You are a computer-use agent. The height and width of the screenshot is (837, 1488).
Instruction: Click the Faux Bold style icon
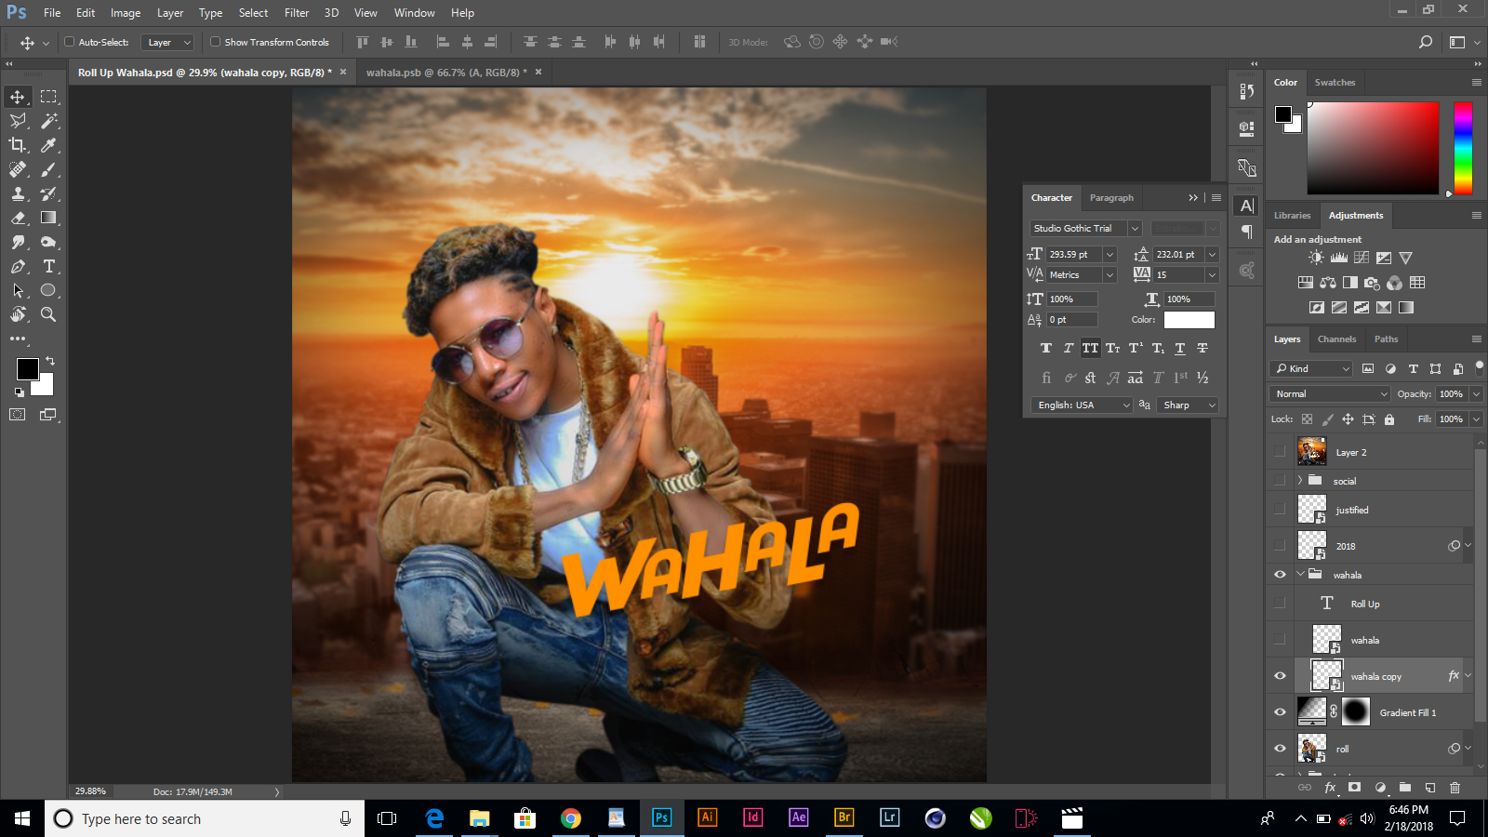(1046, 348)
